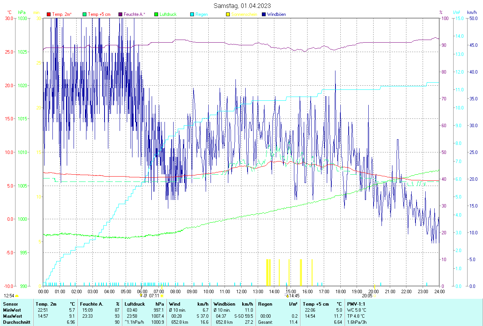Click the 'Windböen' column header in table
Image resolution: width=483 pixels, height=326 pixels.
tap(224, 304)
